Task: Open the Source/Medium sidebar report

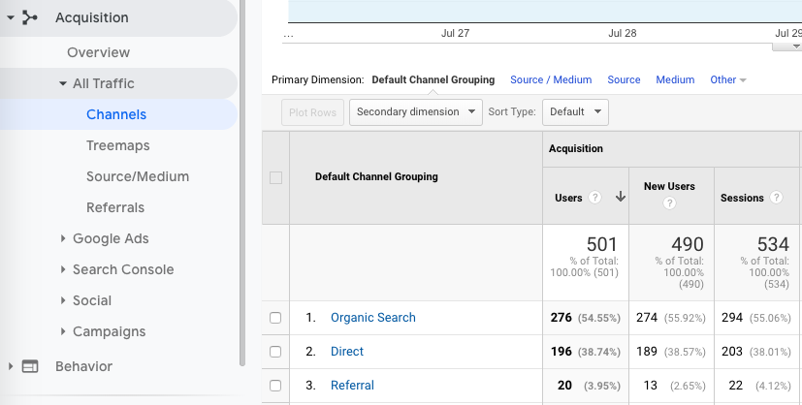Action: coord(138,176)
